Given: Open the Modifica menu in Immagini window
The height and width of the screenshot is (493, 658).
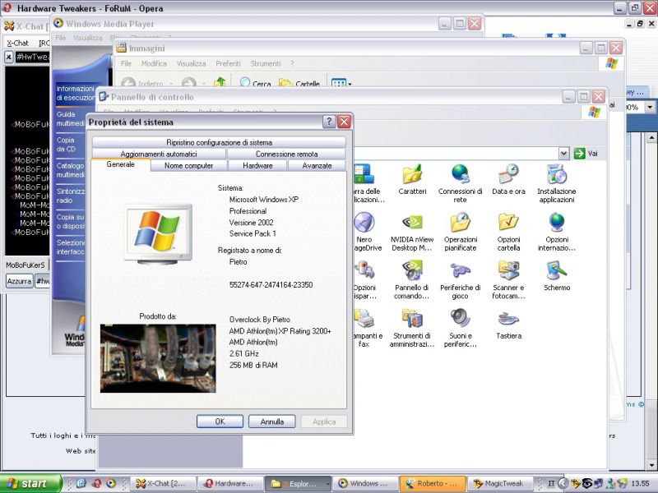Looking at the screenshot, I should point(154,64).
